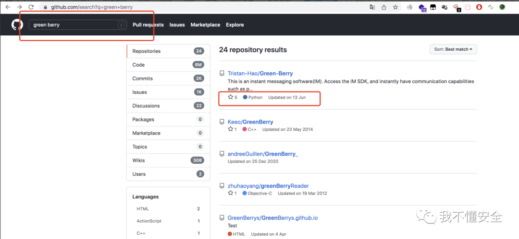Click the GitHub Octocat logo

click(17, 25)
